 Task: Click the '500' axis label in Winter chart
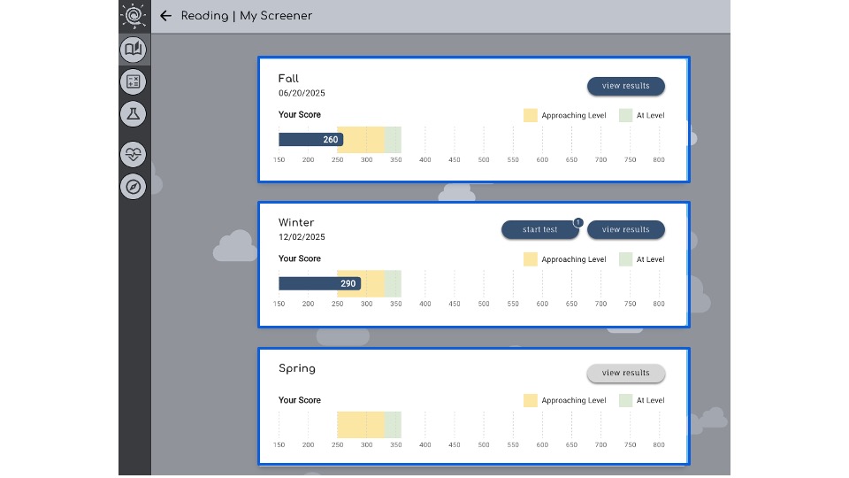click(484, 304)
